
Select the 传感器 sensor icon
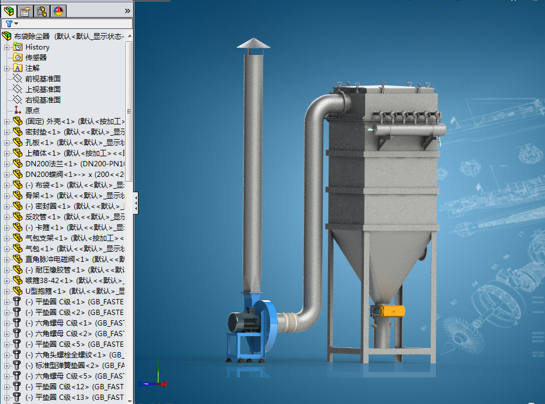[x=18, y=57]
